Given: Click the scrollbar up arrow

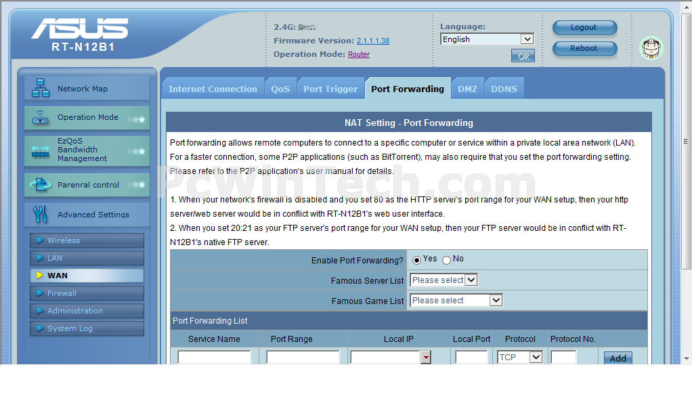Looking at the screenshot, I should pos(686,5).
